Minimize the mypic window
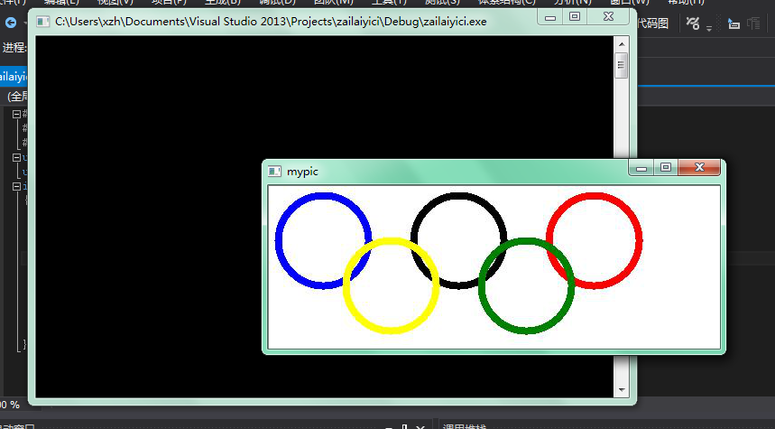This screenshot has width=775, height=429. click(x=641, y=168)
